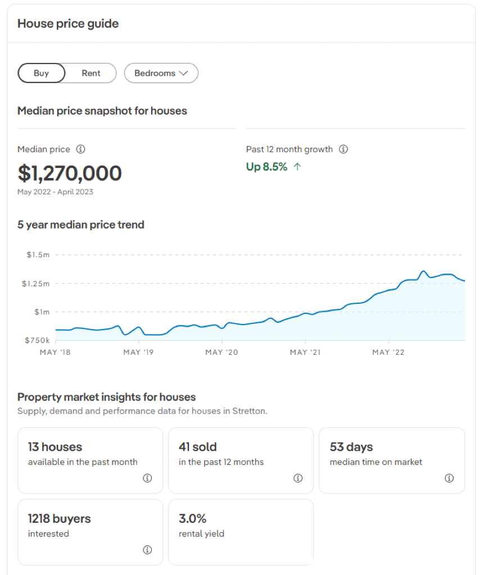
Task: Click the $1m axis label
Action: click(x=42, y=312)
